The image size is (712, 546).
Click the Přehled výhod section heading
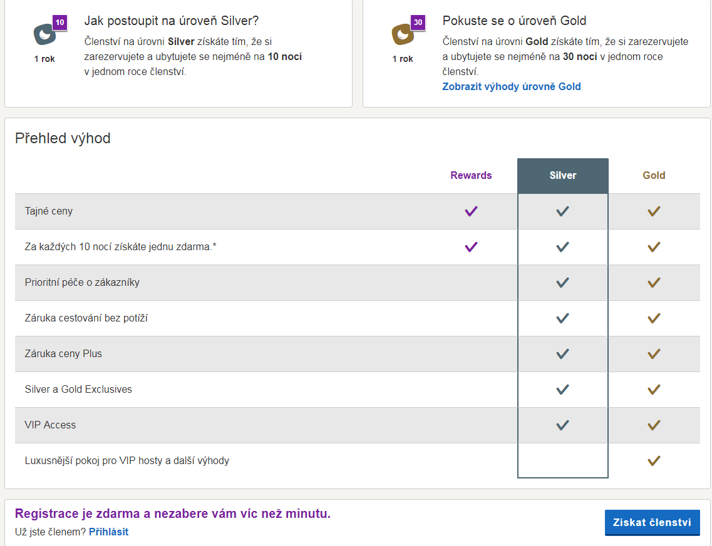(x=63, y=138)
